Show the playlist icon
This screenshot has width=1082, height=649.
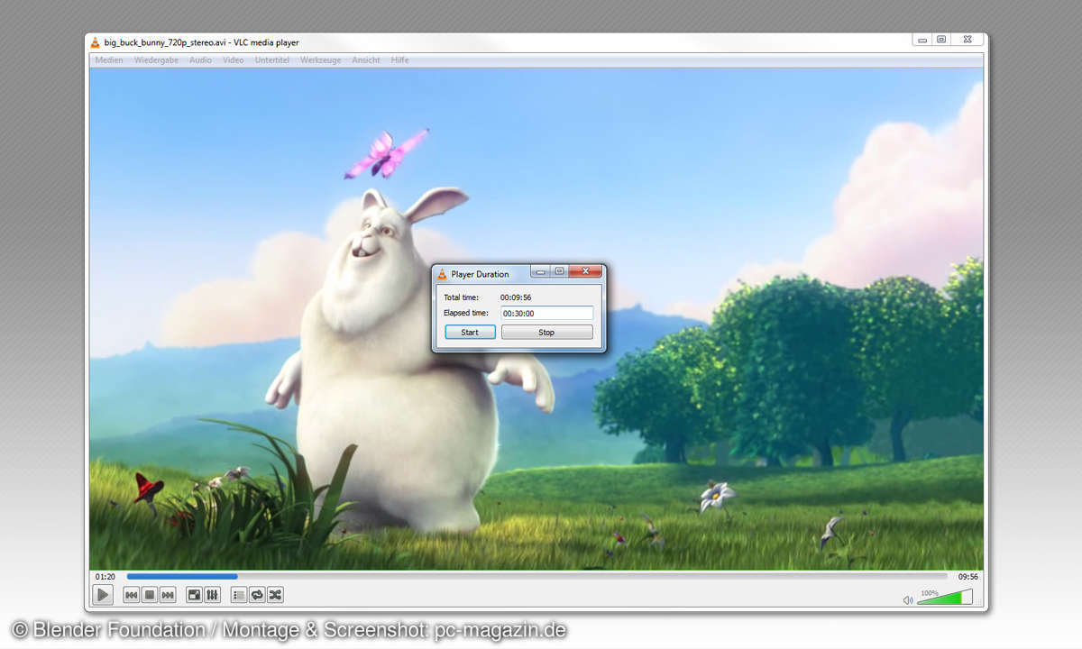239,595
